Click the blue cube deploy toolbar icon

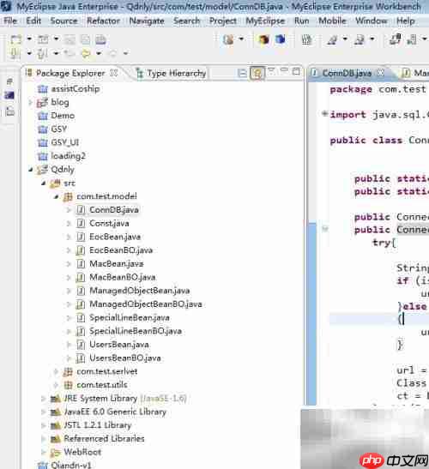pos(281,39)
